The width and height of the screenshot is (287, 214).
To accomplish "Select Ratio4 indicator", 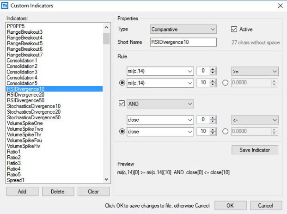I will click(x=54, y=169).
